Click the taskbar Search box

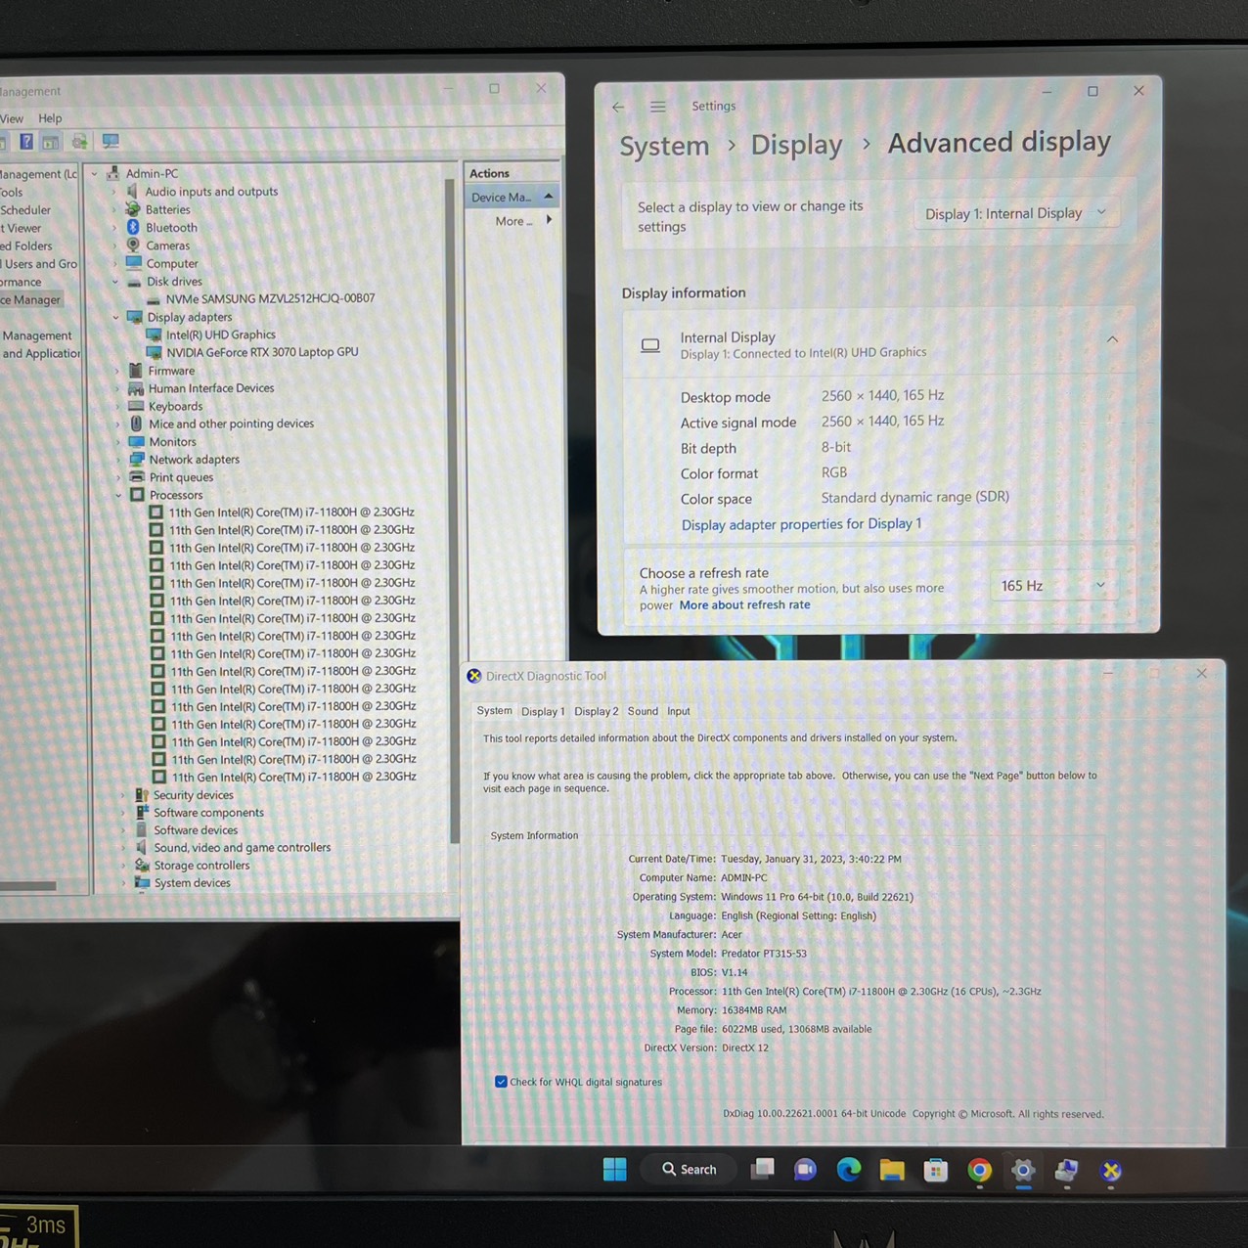click(x=690, y=1169)
